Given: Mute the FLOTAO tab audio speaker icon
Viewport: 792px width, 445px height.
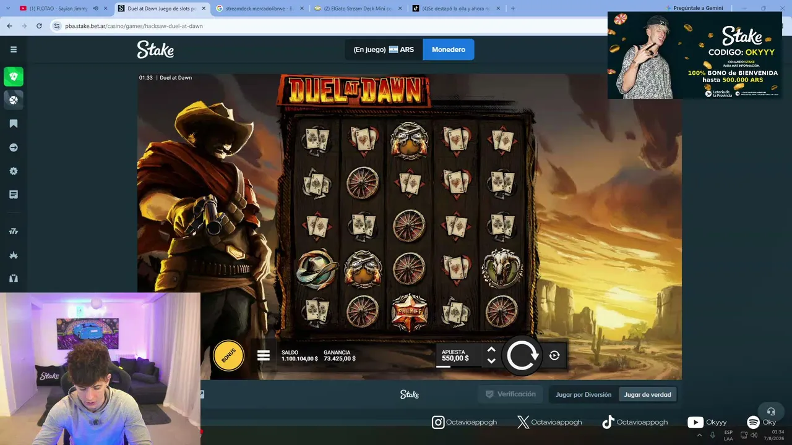Looking at the screenshot, I should pyautogui.click(x=96, y=9).
